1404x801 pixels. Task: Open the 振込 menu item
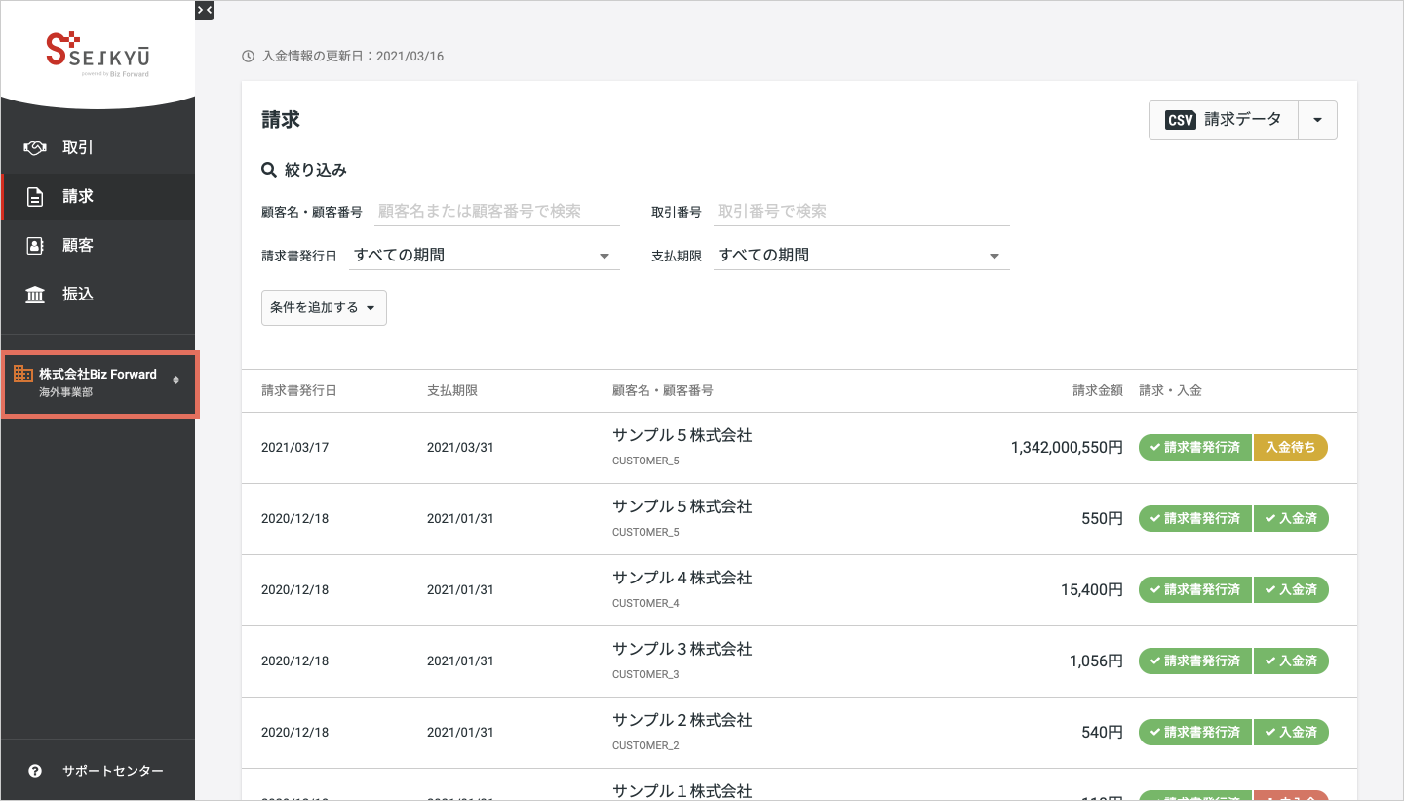pyautogui.click(x=97, y=295)
